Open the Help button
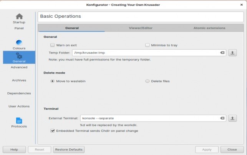 click(14, 150)
